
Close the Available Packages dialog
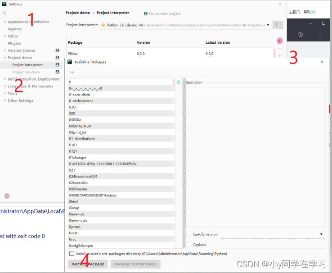tap(322, 62)
